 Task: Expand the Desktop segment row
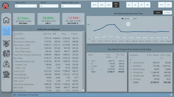(131, 66)
